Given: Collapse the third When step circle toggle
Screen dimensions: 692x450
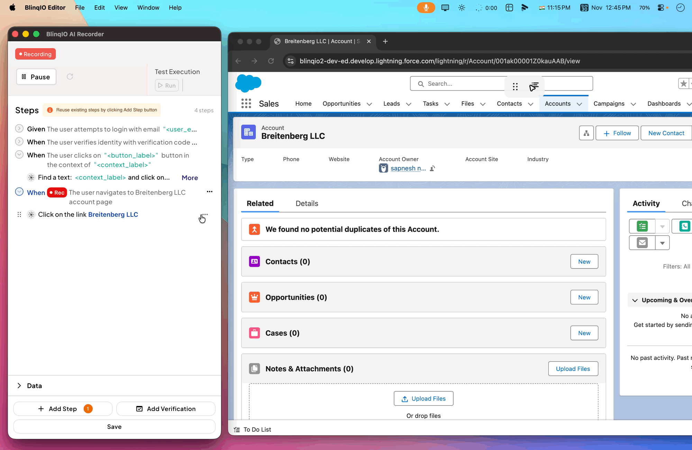Looking at the screenshot, I should [19, 155].
